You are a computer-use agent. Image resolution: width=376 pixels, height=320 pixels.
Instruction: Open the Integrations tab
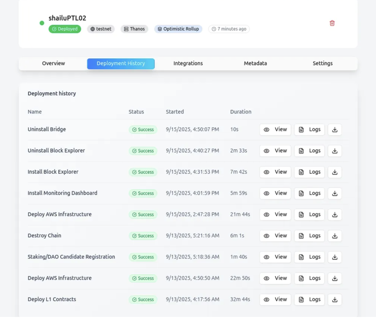coord(188,64)
